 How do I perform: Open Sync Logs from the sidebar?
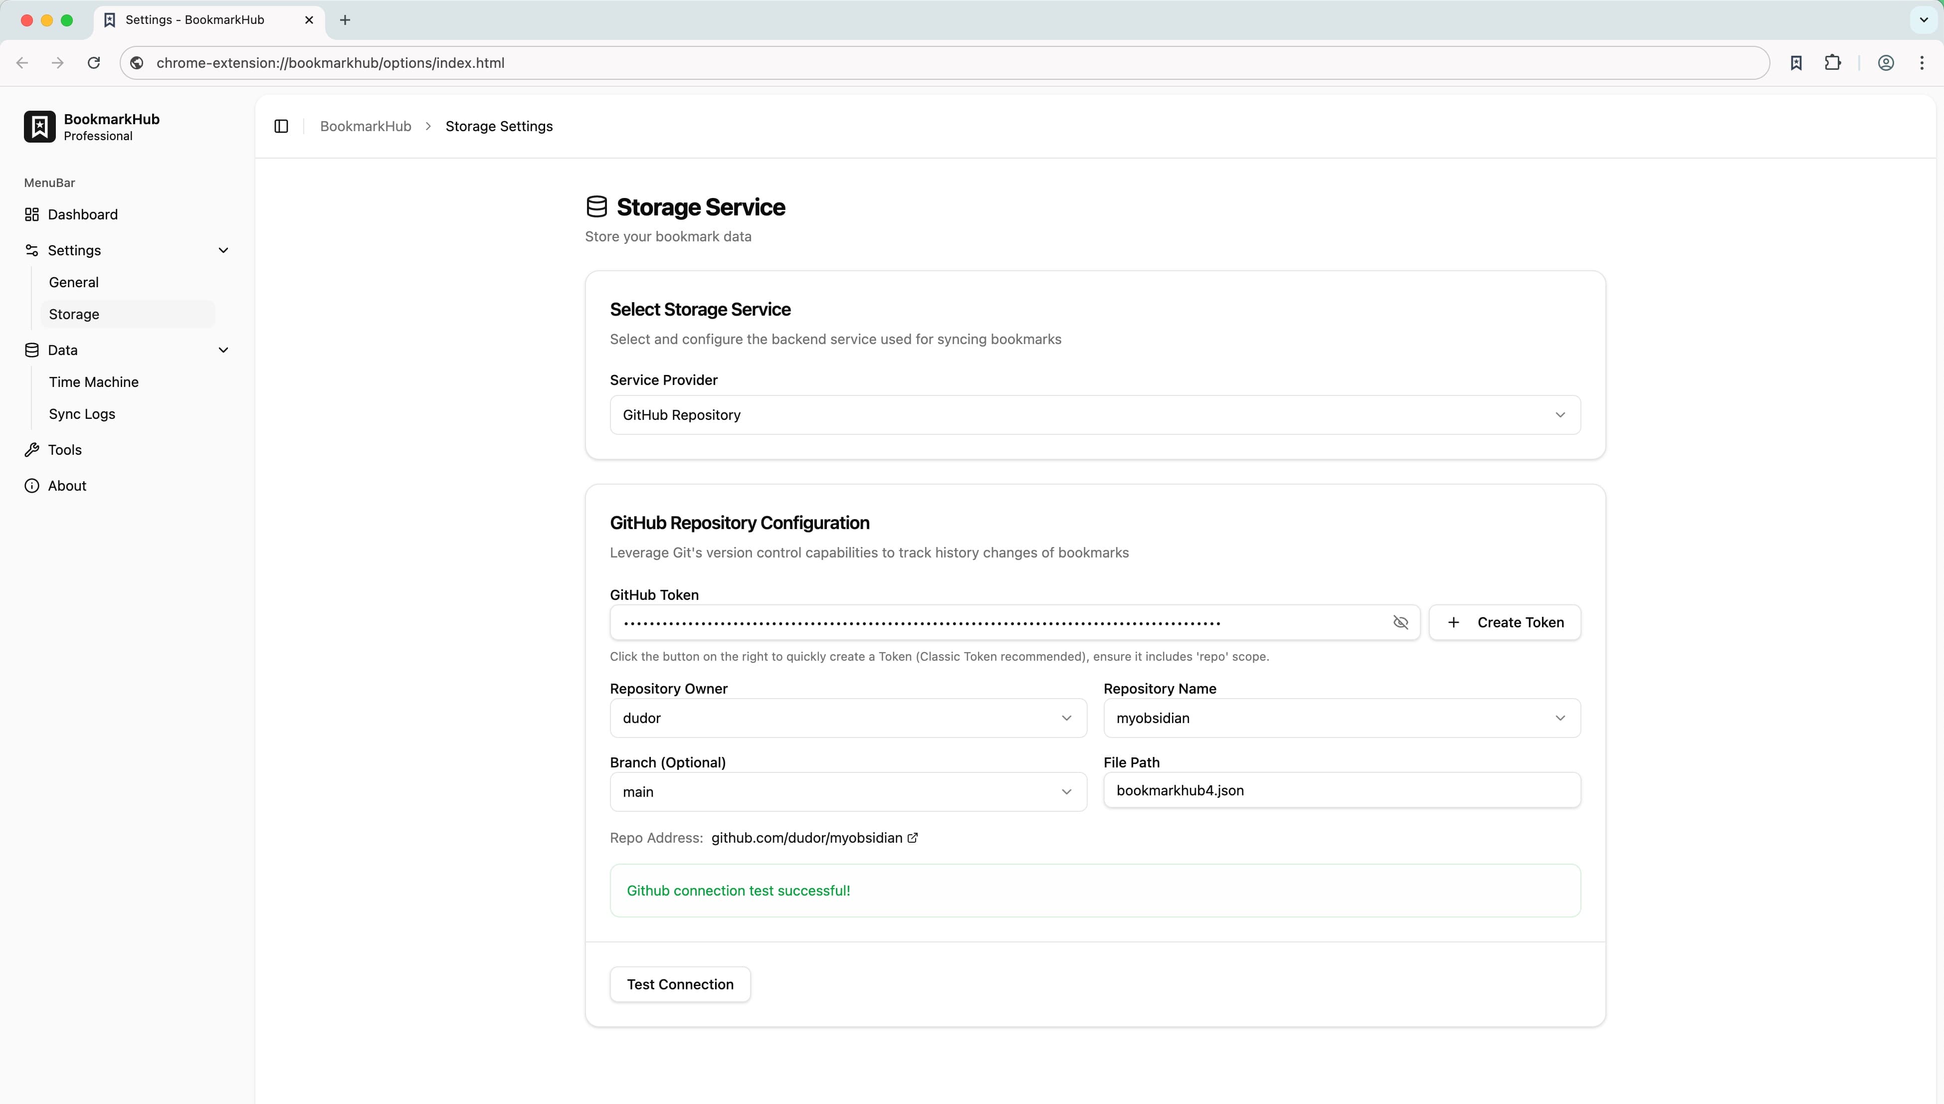82,414
